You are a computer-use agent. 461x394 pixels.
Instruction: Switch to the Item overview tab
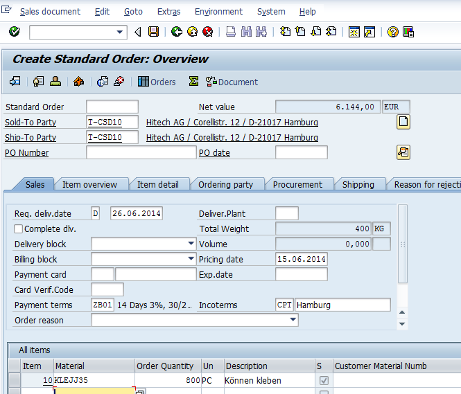pyautogui.click(x=89, y=184)
